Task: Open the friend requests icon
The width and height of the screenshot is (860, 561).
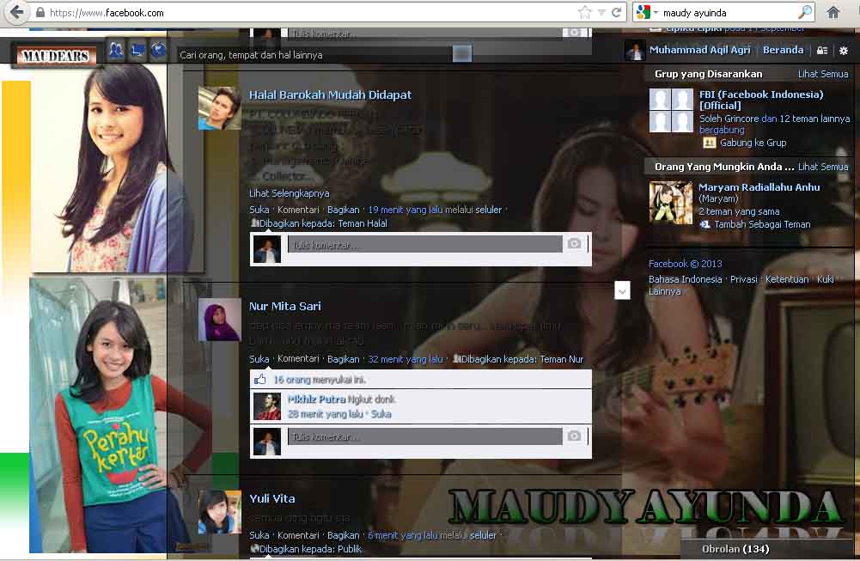Action: pos(116,51)
